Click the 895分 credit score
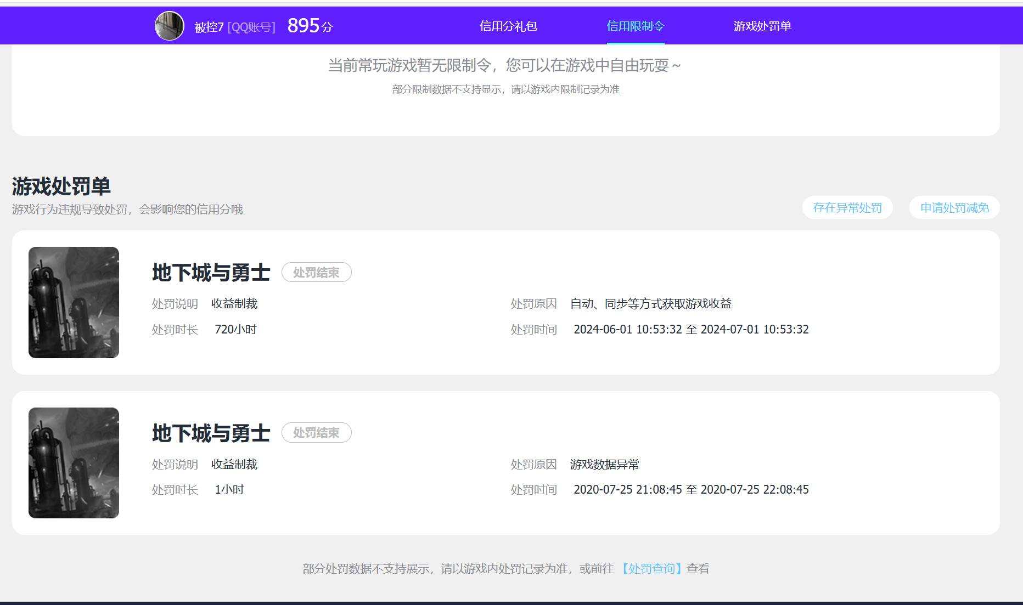Image resolution: width=1023 pixels, height=605 pixels. [310, 26]
